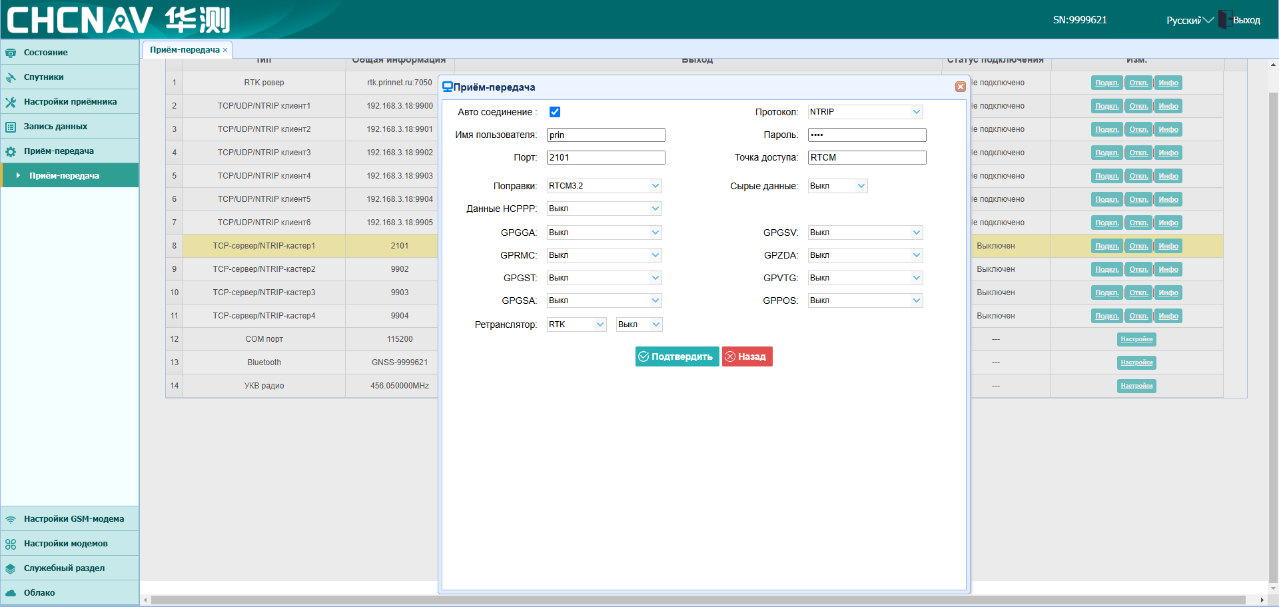Click Настройки for the УКВ радио row
Image resolution: width=1279 pixels, height=607 pixels.
tap(1136, 386)
